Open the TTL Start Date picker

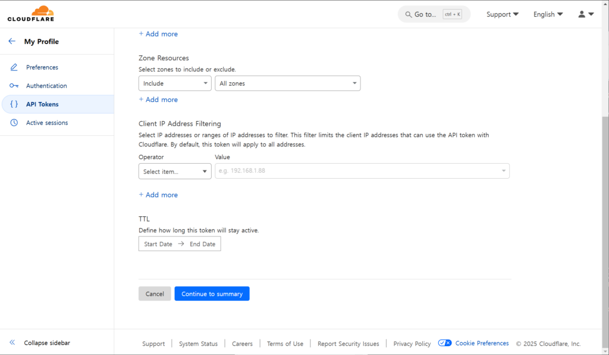pyautogui.click(x=158, y=244)
